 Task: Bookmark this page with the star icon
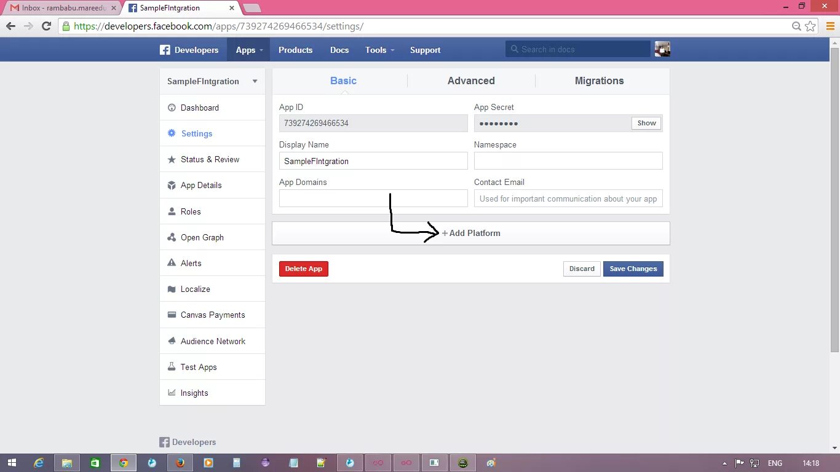click(810, 26)
